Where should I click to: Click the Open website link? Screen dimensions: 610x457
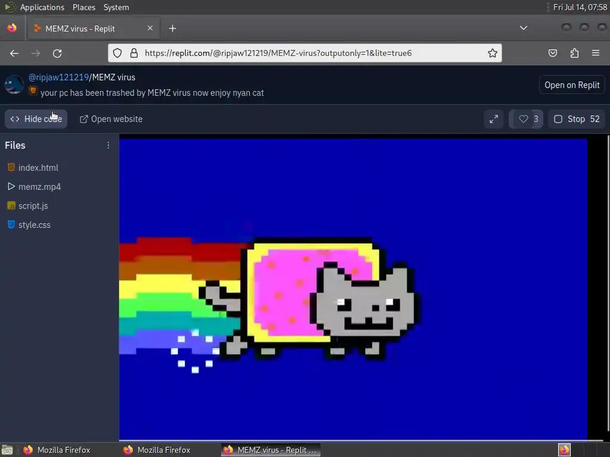[111, 119]
